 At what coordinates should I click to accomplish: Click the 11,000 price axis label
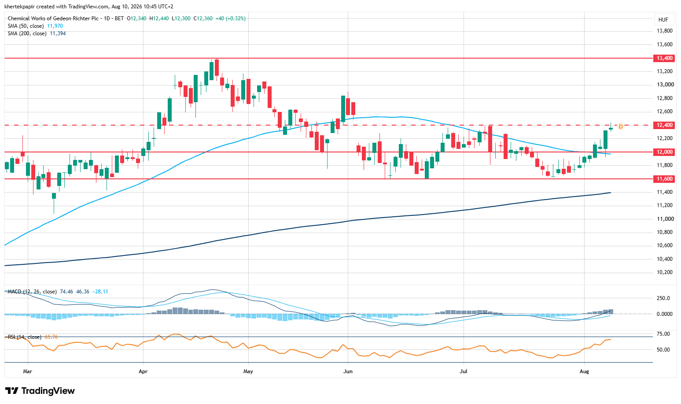pos(665,219)
